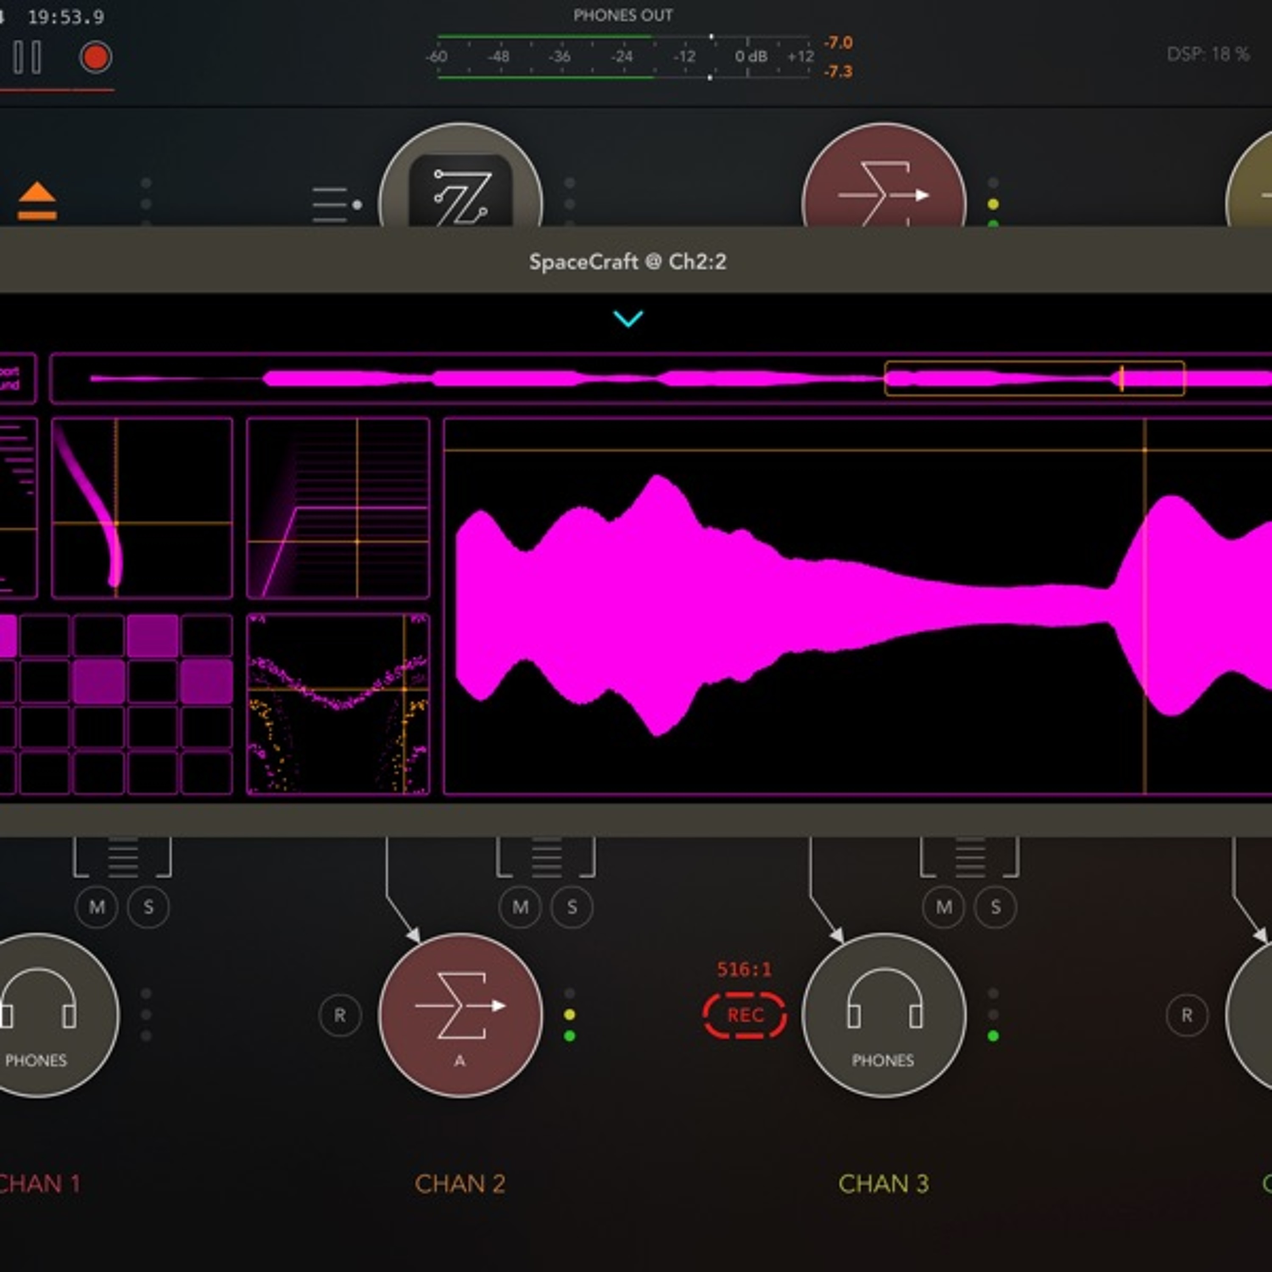Toggle the R record-arm button for CHAN 2
This screenshot has height=1272, width=1272.
[x=340, y=1015]
